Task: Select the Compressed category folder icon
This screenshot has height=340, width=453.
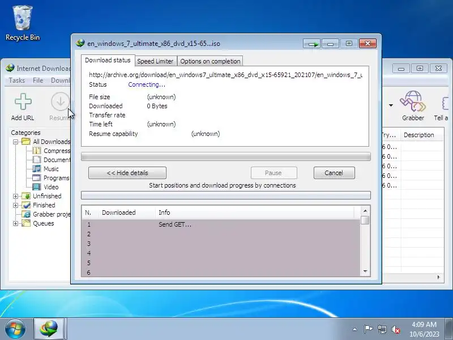Action: pos(37,151)
